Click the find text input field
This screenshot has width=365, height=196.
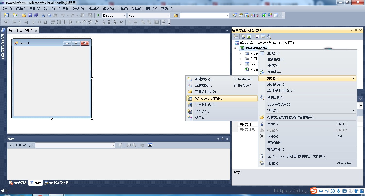[x=203, y=15]
